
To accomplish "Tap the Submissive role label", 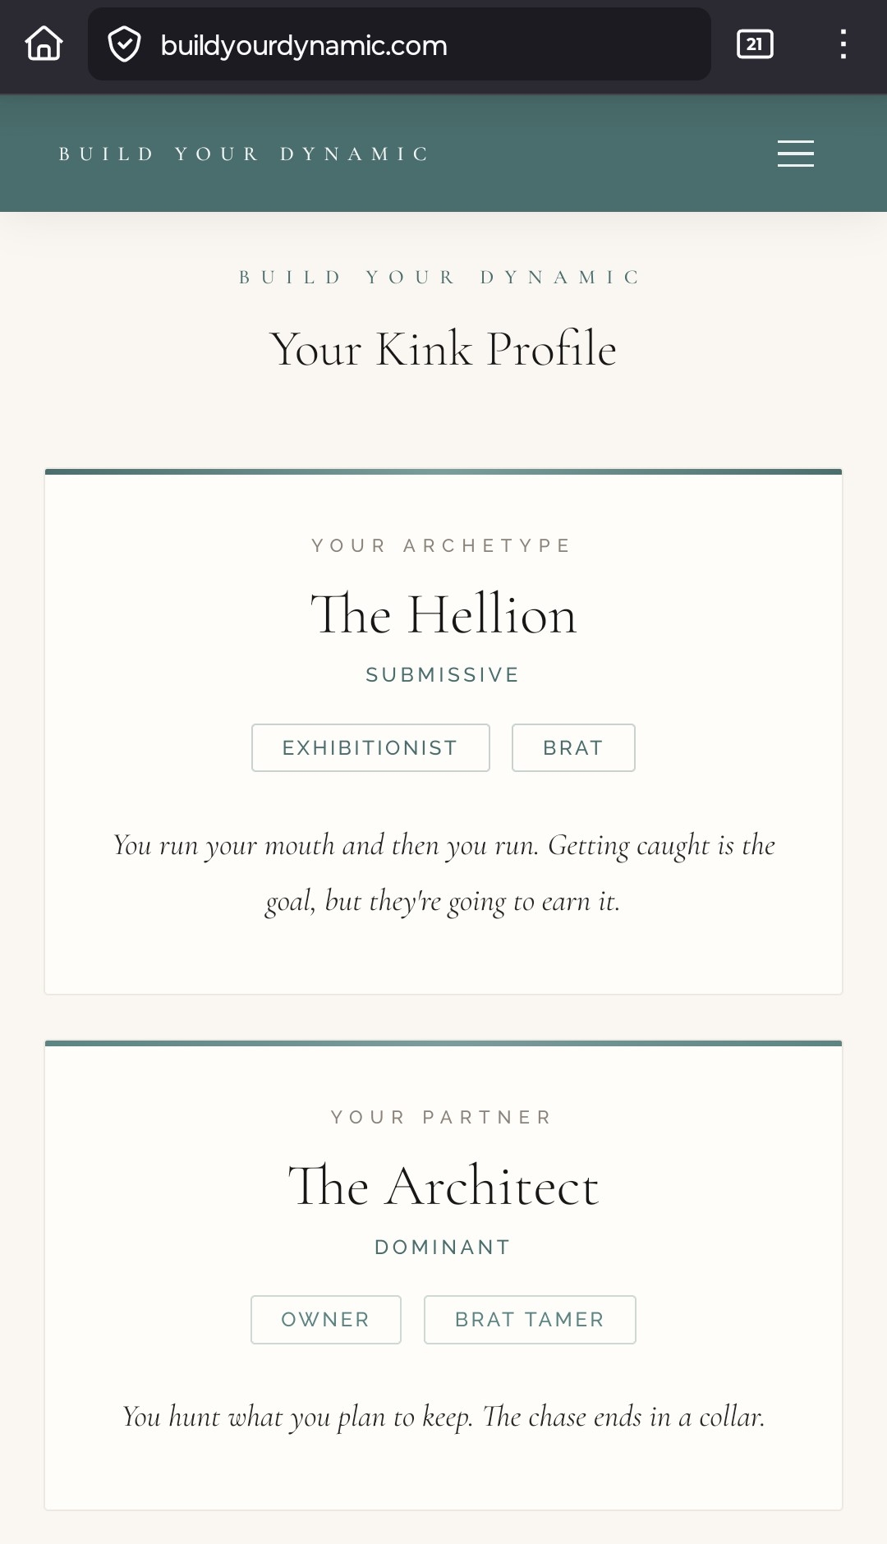I will coord(443,675).
